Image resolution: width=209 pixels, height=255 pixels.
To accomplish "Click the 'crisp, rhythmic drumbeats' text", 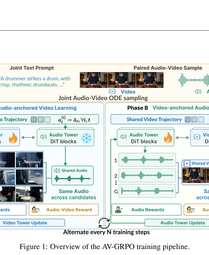I will point(32,85).
